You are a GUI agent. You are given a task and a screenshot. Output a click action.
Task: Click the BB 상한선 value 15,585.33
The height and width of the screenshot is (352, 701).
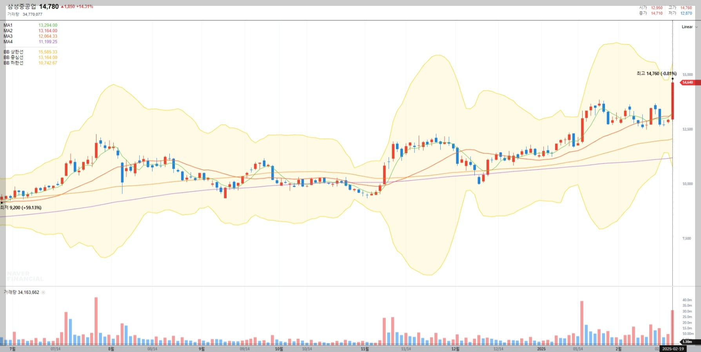pos(48,52)
